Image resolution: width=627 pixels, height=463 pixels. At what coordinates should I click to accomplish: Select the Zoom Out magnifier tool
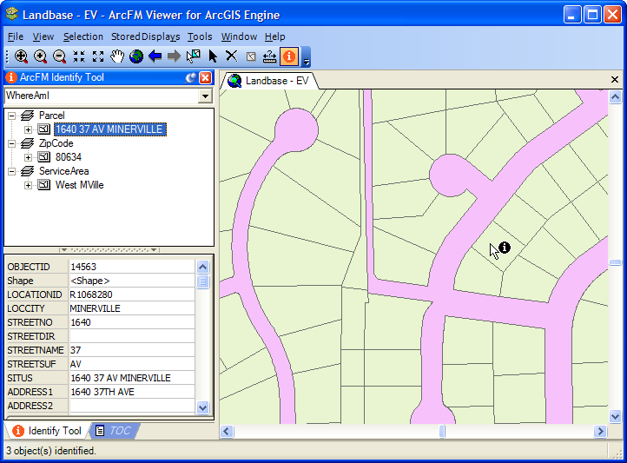coord(59,56)
